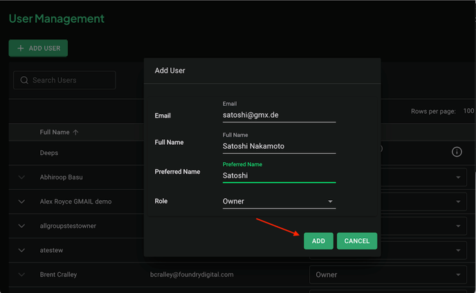
Task: Click the magnifier icon in Search Users
Action: [24, 80]
